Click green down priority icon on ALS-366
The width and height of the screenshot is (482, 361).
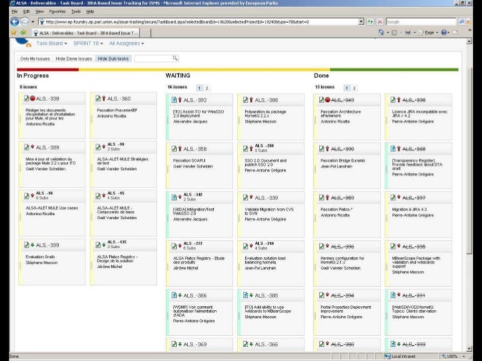[x=252, y=344]
